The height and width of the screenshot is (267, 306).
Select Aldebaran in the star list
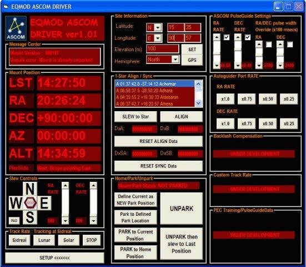pos(155,97)
